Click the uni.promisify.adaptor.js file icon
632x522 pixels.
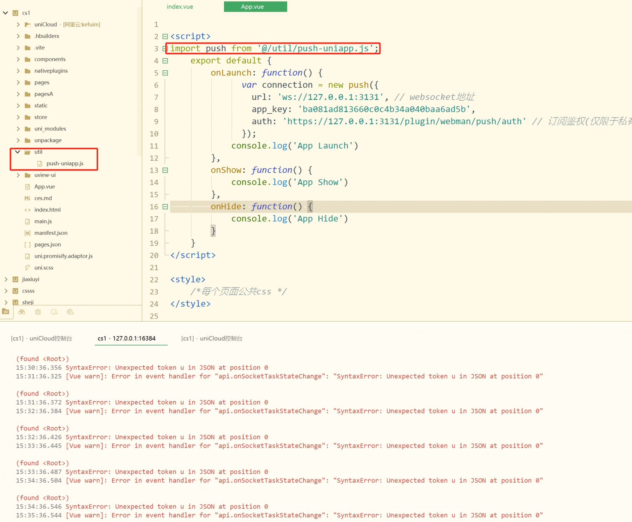tap(27, 256)
